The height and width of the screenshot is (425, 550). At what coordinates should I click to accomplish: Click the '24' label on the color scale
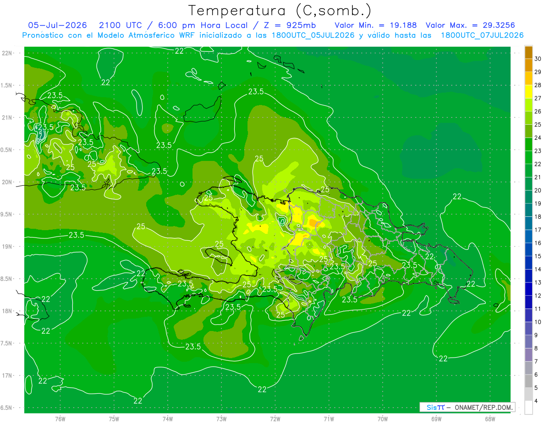(538, 138)
